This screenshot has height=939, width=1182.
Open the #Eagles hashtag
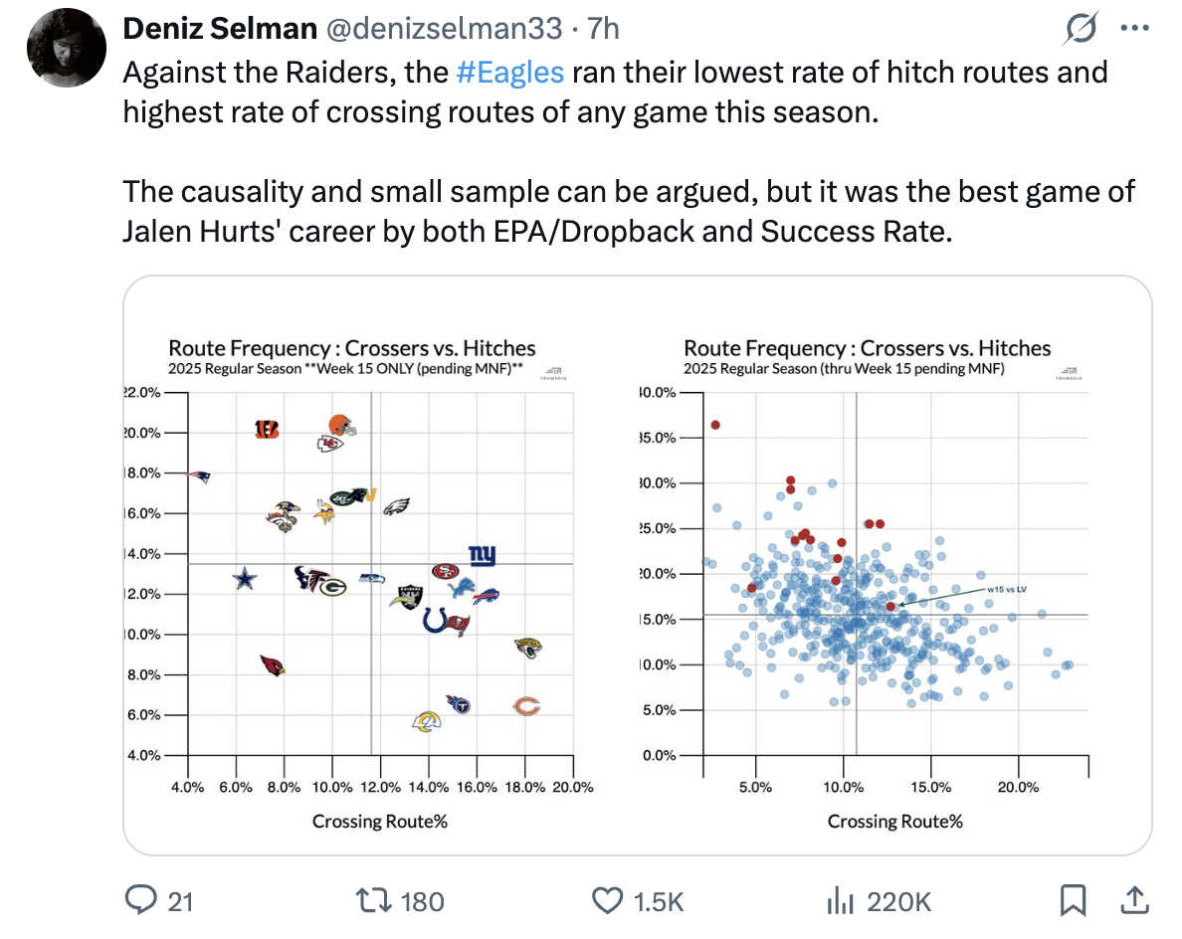point(509,73)
